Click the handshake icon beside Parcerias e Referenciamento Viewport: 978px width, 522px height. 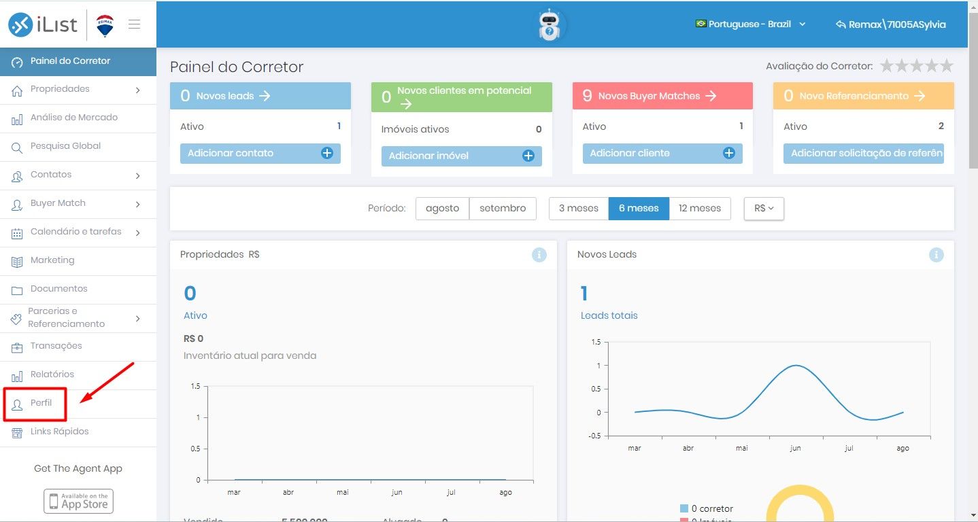pyautogui.click(x=17, y=319)
